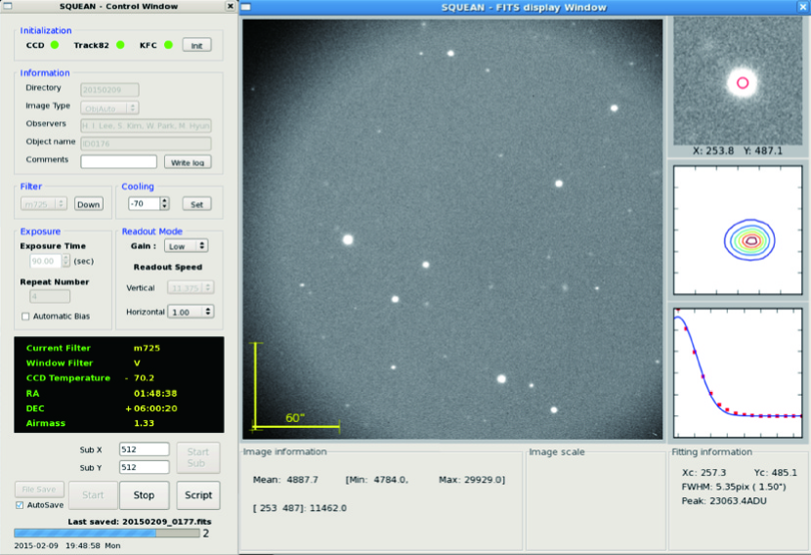
Task: Close the FITS display window
Action: coord(802,7)
